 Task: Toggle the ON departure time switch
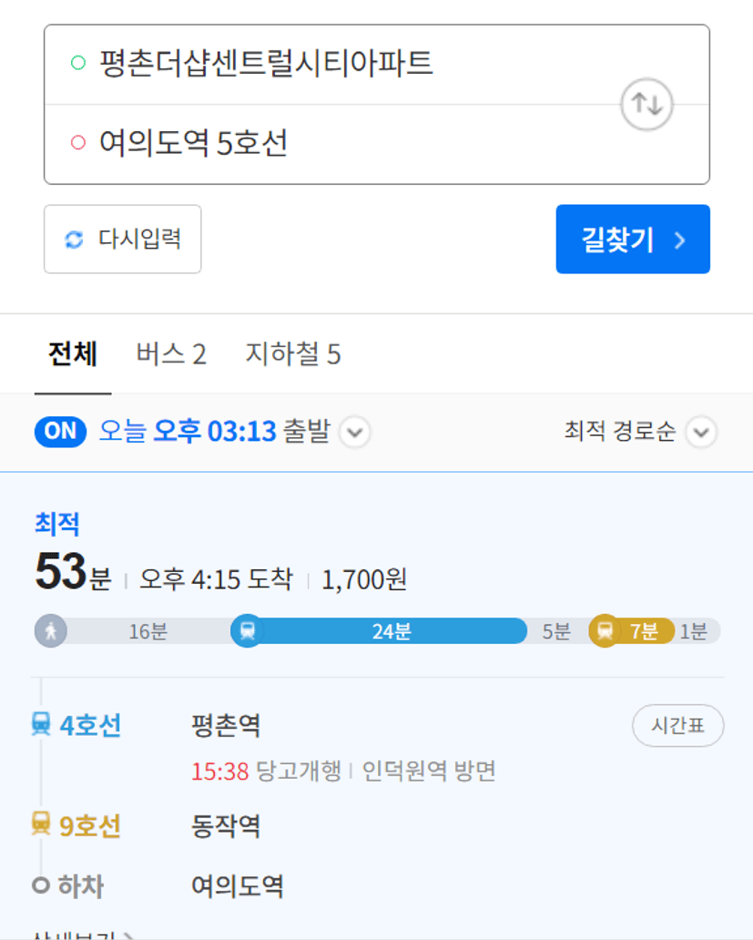point(60,432)
